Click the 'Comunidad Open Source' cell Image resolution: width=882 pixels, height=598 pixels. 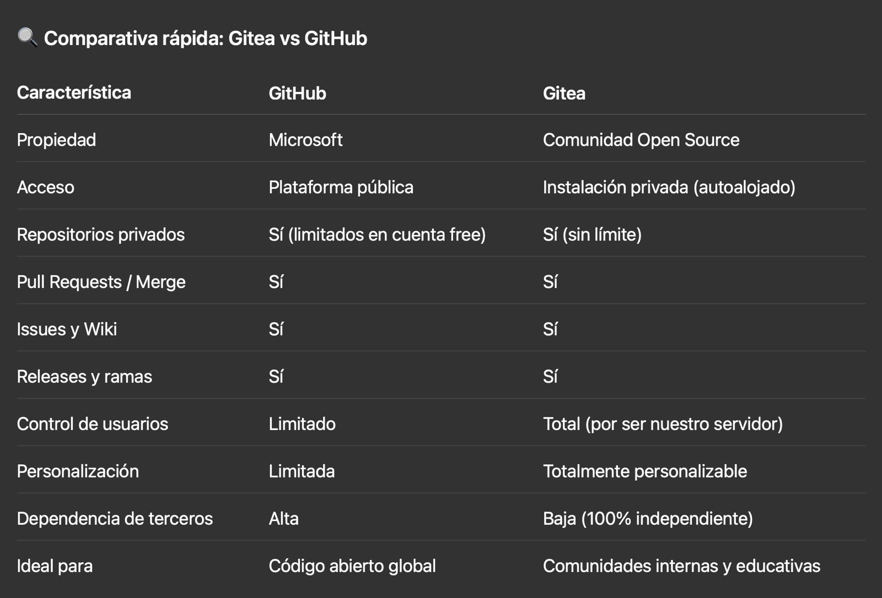[x=641, y=140]
